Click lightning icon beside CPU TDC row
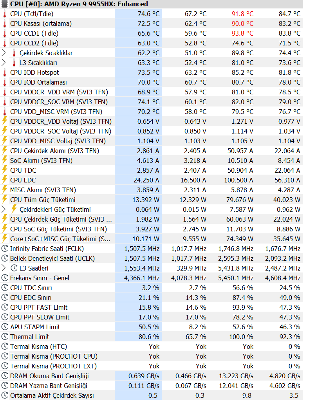316x406 pixels. click(4, 170)
